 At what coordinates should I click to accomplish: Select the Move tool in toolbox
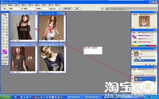(6, 18)
